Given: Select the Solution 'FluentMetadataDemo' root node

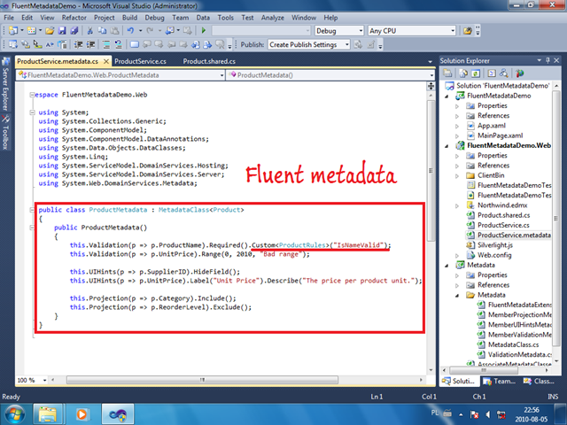Looking at the screenshot, I should pos(502,86).
